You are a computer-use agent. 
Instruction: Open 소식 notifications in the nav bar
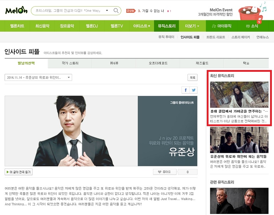click(252, 26)
